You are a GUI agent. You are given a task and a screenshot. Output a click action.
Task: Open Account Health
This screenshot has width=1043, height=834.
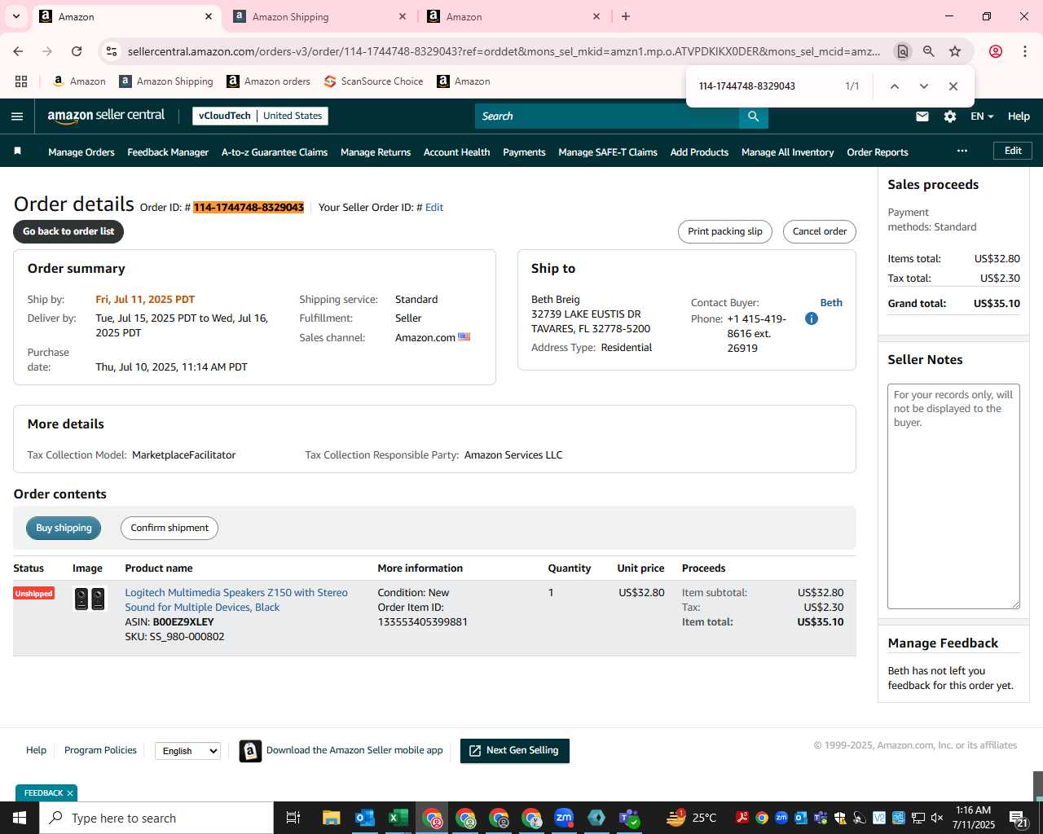pos(457,152)
